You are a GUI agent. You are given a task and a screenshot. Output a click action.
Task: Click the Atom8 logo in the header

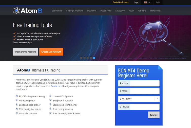tap(28, 11)
